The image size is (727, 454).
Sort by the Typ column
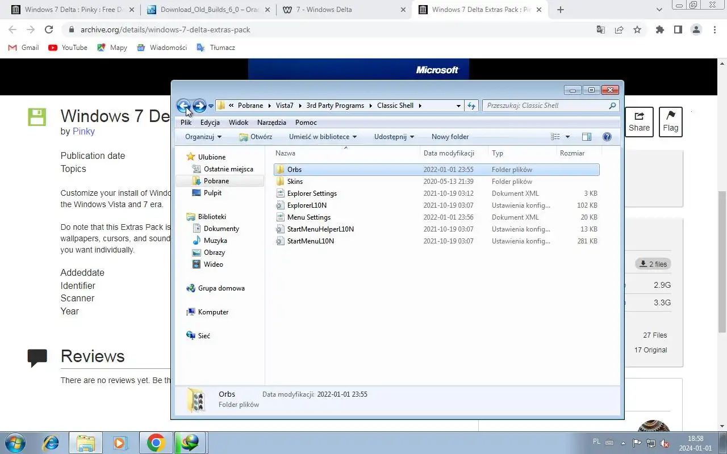[x=522, y=153]
